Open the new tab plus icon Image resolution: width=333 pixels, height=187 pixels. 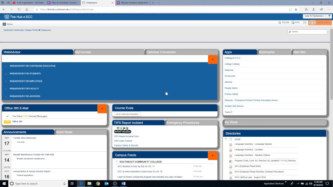(153, 3)
